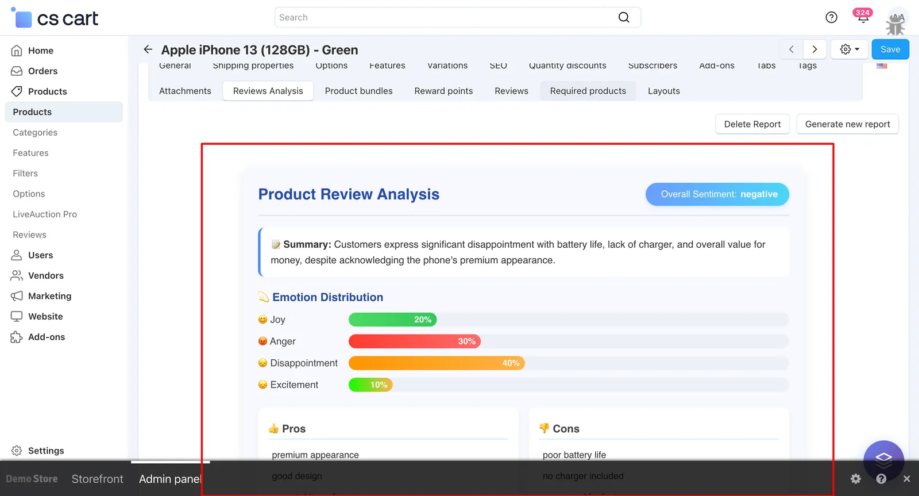Open the Product bundles tab
Screen dimensions: 919x496
[x=358, y=91]
